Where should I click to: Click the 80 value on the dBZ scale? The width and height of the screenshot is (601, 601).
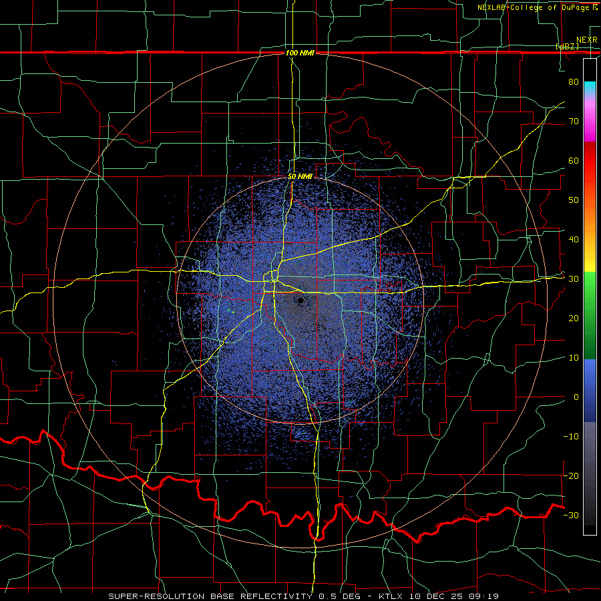click(574, 82)
